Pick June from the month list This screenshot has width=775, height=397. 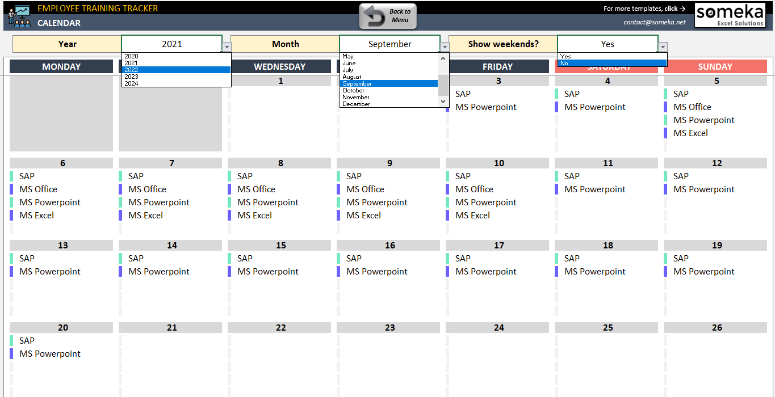389,63
